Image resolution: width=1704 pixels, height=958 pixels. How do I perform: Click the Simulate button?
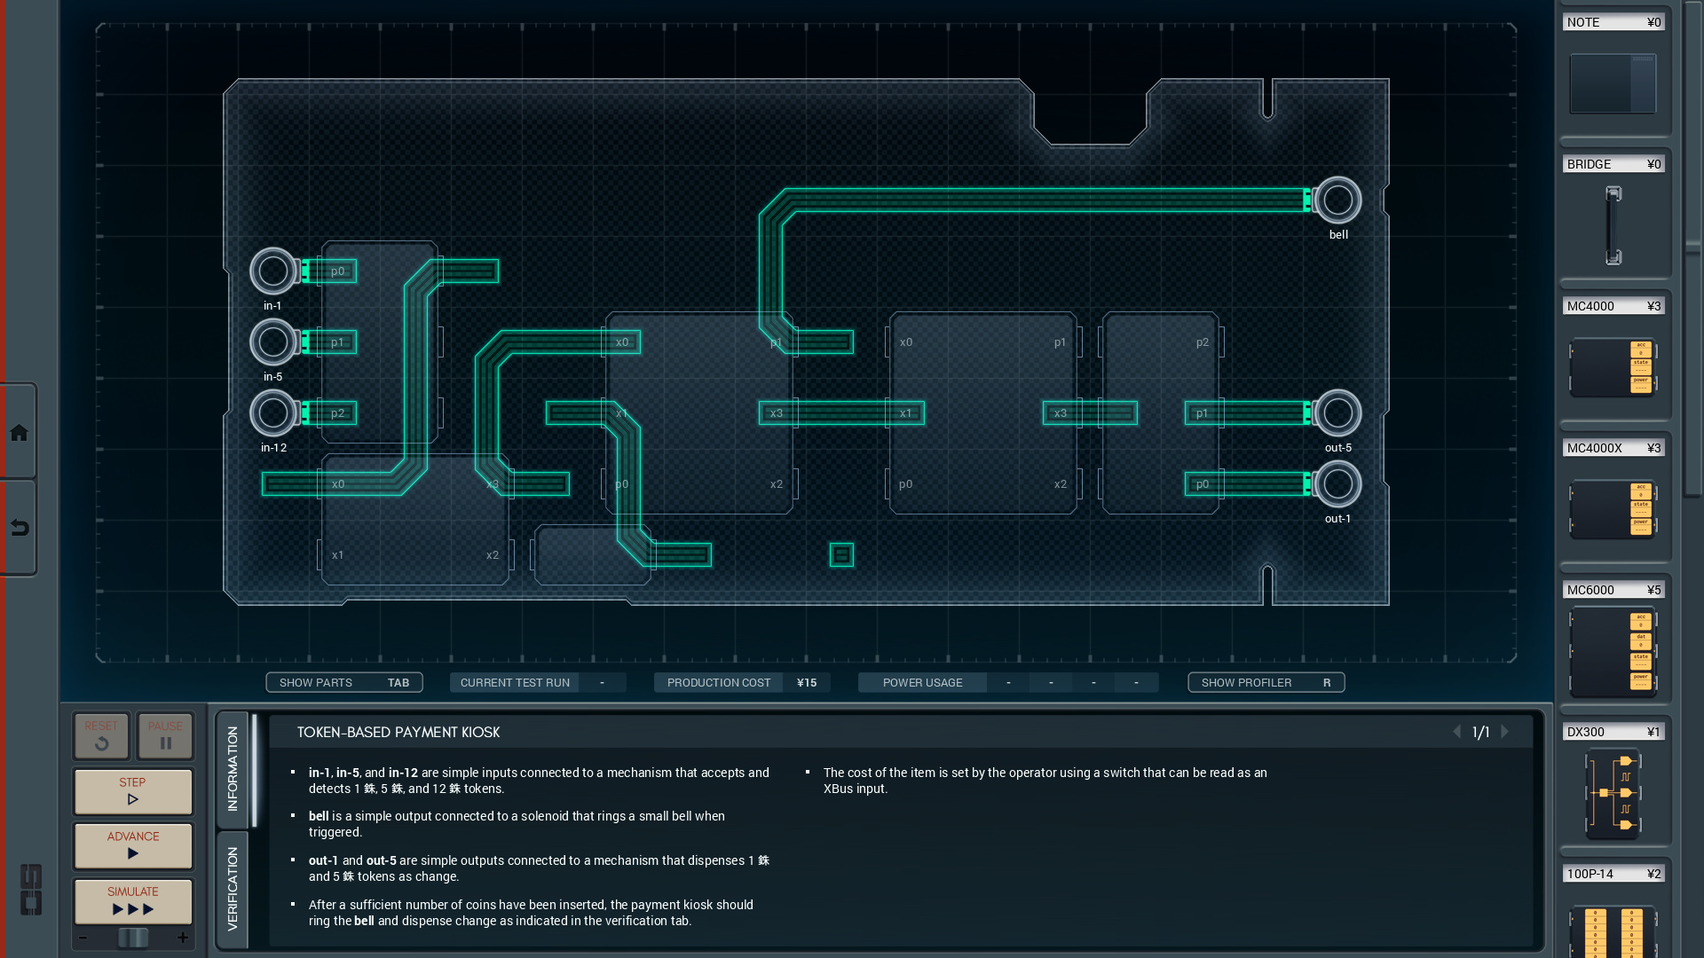(133, 900)
